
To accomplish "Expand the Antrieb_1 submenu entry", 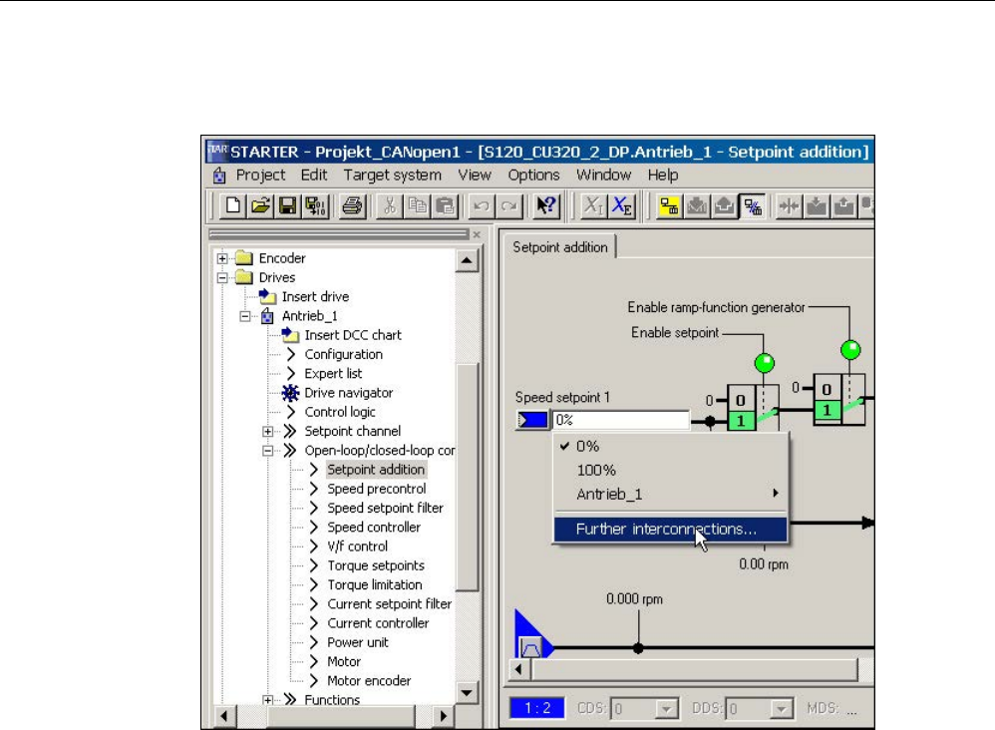I will coord(671,494).
